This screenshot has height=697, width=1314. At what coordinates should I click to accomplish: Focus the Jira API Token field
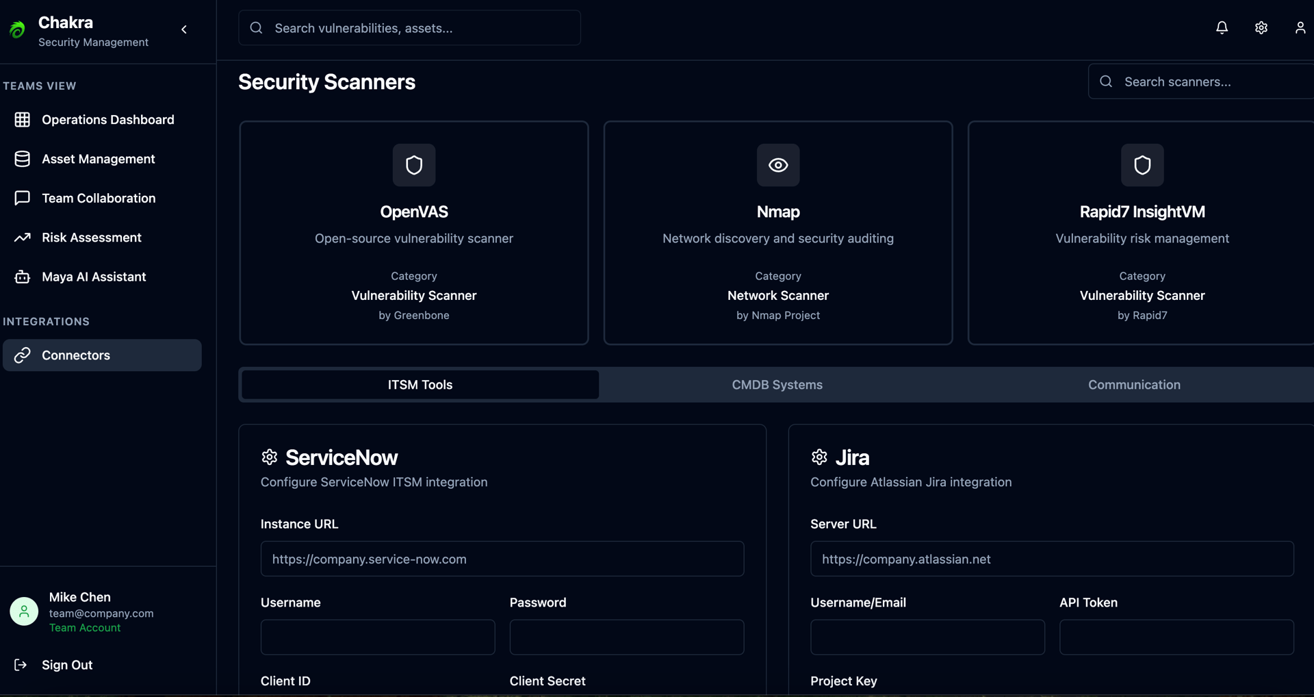(x=1176, y=637)
